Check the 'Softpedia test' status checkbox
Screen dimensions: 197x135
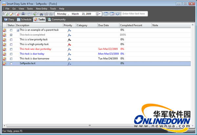pyautogui.click(x=11, y=64)
